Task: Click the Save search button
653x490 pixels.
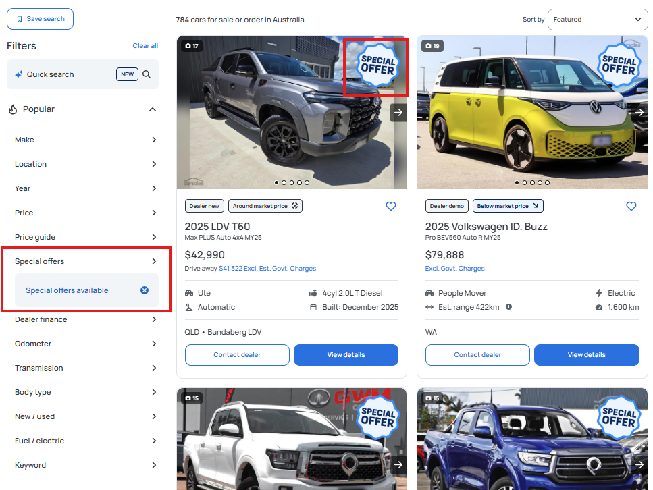Action: [40, 19]
